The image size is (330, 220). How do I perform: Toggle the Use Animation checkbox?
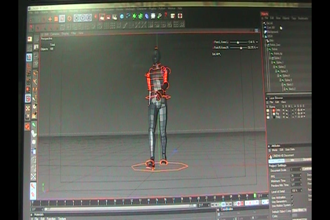292,197
